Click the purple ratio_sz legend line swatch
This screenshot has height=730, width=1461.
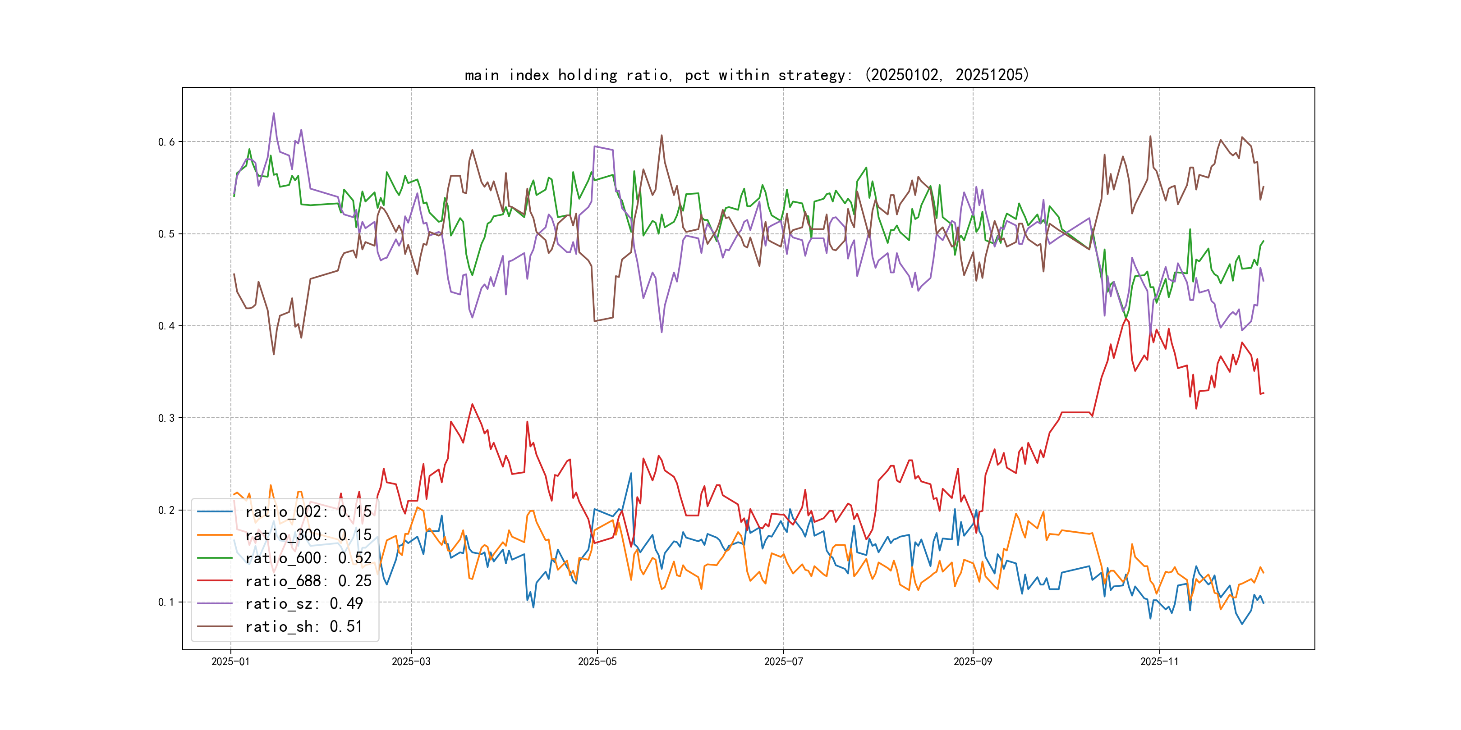tap(214, 604)
